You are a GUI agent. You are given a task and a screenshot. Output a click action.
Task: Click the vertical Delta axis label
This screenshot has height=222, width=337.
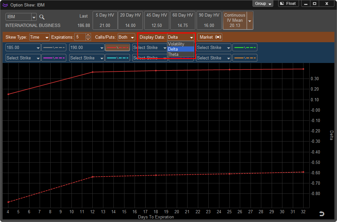pos(331,135)
